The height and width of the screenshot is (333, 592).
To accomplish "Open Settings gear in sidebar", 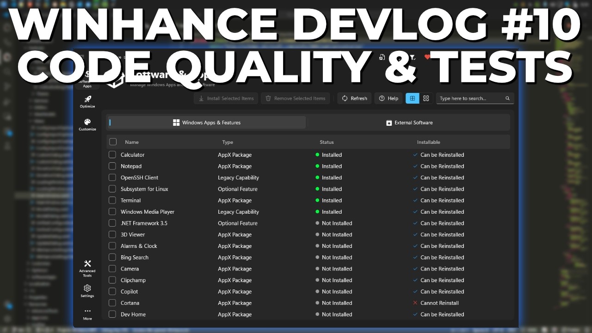I will [x=87, y=291].
